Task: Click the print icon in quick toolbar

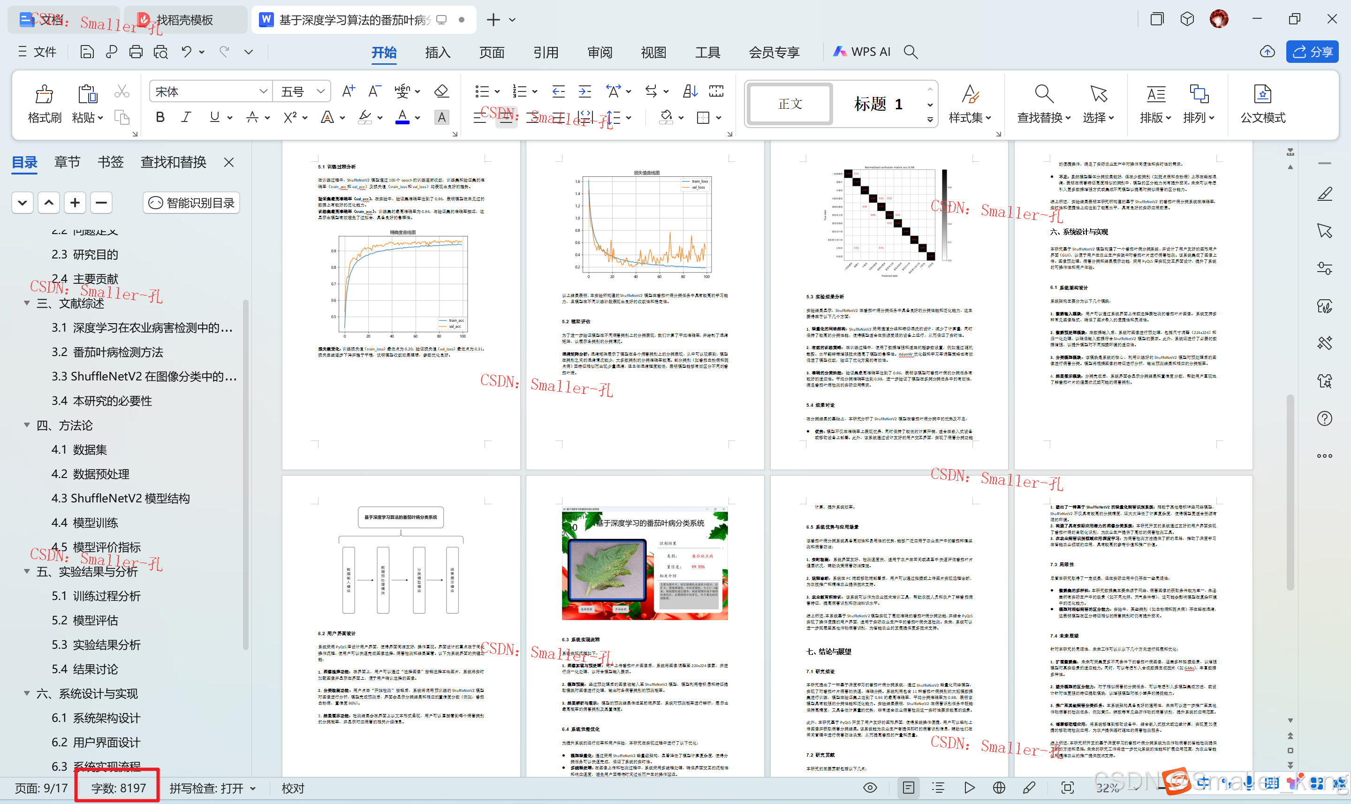Action: (x=136, y=52)
